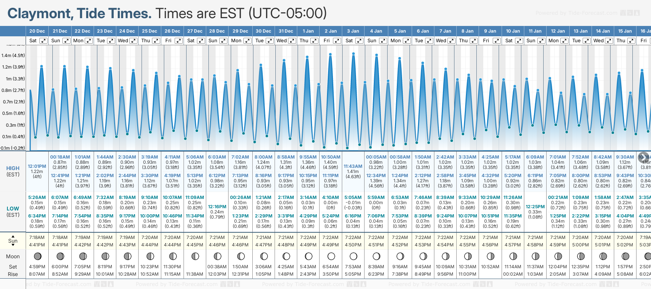Click expand icon for Thu 25 Dec

click(x=156, y=41)
